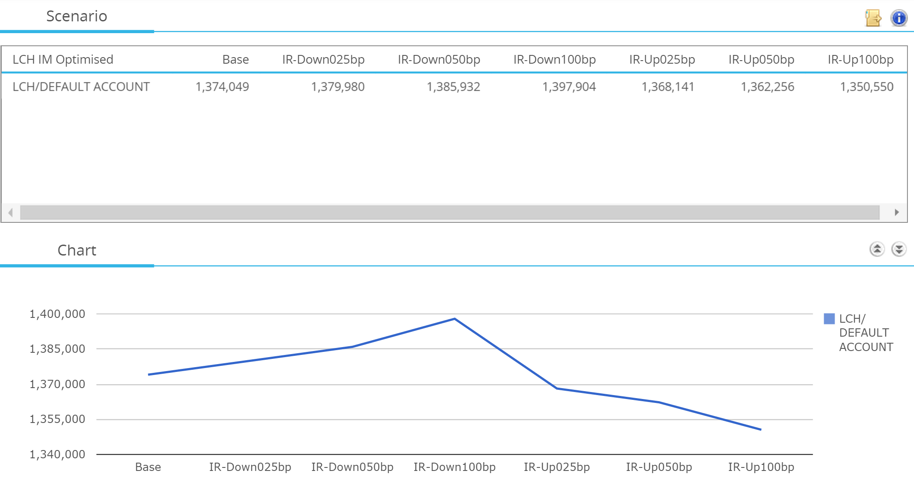Click the 1,374,049 table cell
Image resolution: width=914 pixels, height=491 pixels.
(222, 87)
